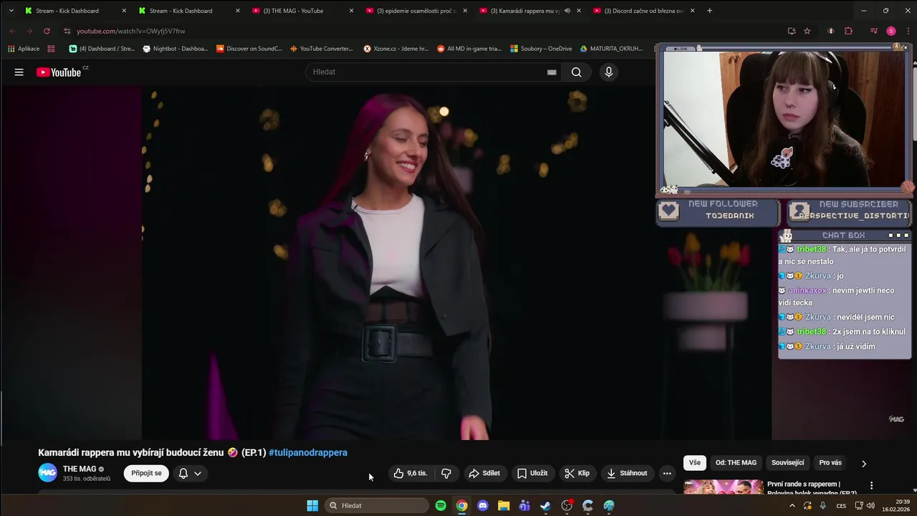The height and width of the screenshot is (516, 917).
Task: Open YouTube Converter bookmark
Action: tap(322, 49)
